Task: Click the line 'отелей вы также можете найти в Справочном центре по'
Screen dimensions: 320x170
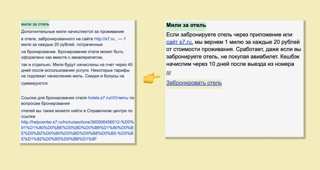Action: [x=77, y=111]
